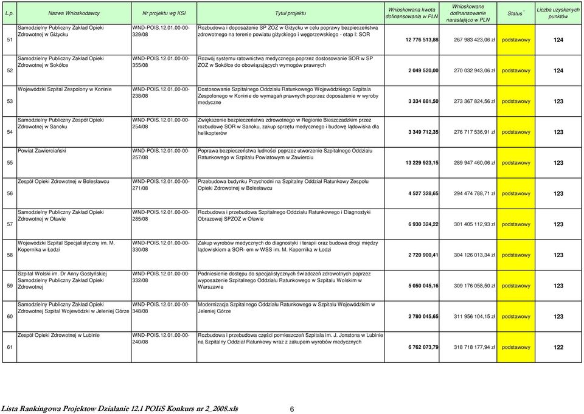Click the 'Tytuł projektu' column header
This screenshot has height=414, width=584.
click(x=291, y=13)
